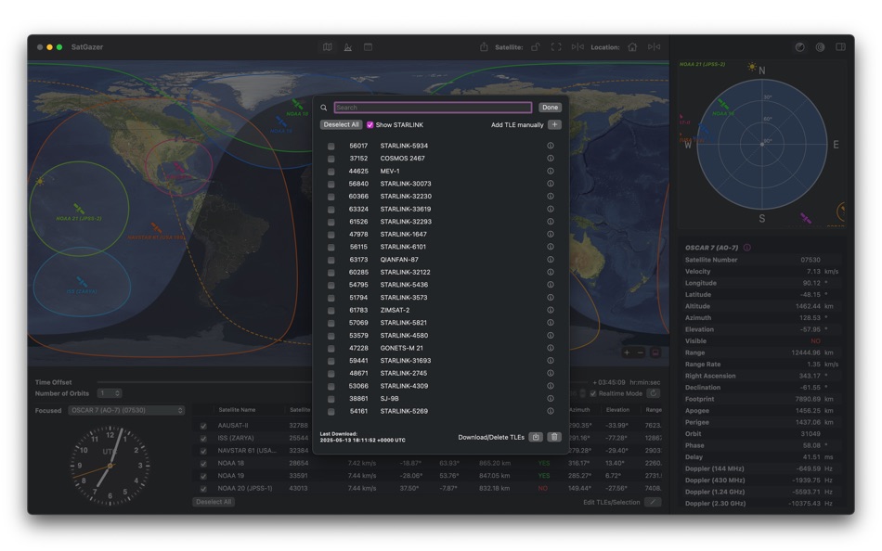
Task: Open info for COSMOS 2467
Action: point(551,158)
